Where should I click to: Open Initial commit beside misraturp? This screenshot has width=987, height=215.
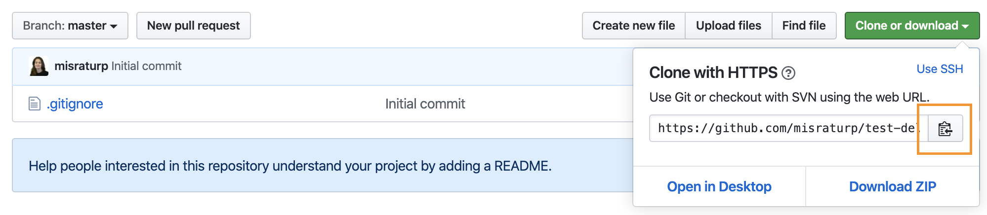[x=146, y=66]
